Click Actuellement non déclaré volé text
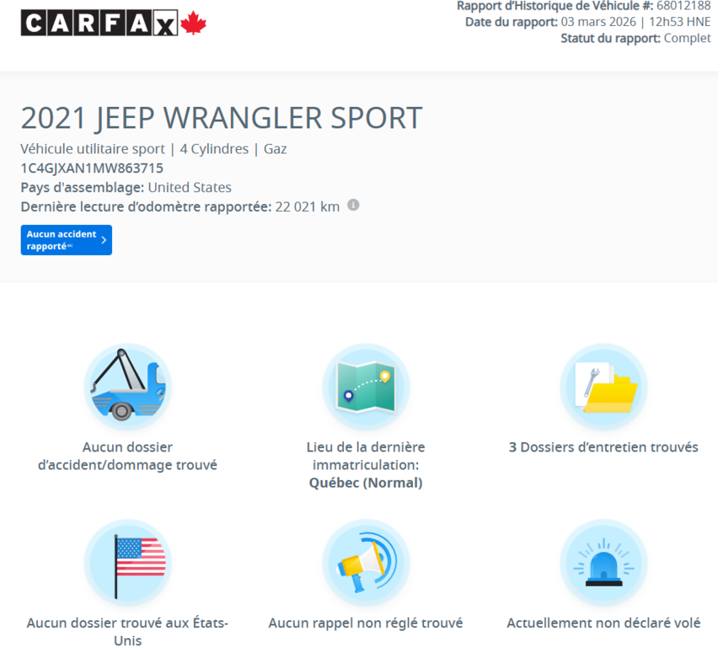The height and width of the screenshot is (647, 718). click(603, 623)
